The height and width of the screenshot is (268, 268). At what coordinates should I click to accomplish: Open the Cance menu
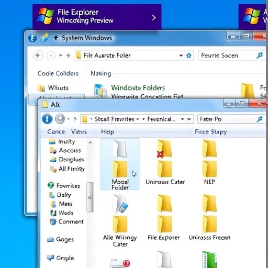point(56,132)
